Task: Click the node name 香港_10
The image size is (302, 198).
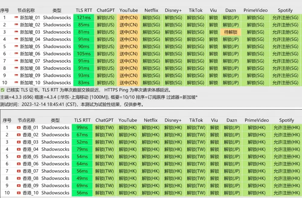Action: click(x=31, y=193)
